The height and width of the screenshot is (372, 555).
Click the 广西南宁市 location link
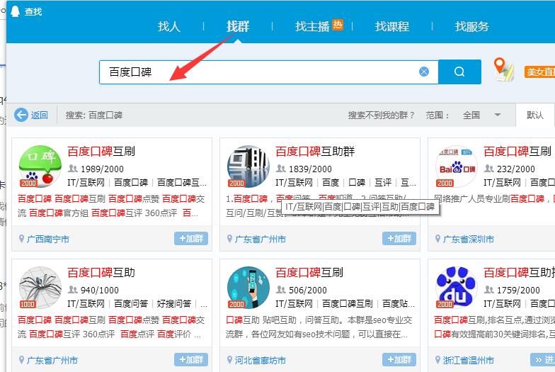click(48, 239)
